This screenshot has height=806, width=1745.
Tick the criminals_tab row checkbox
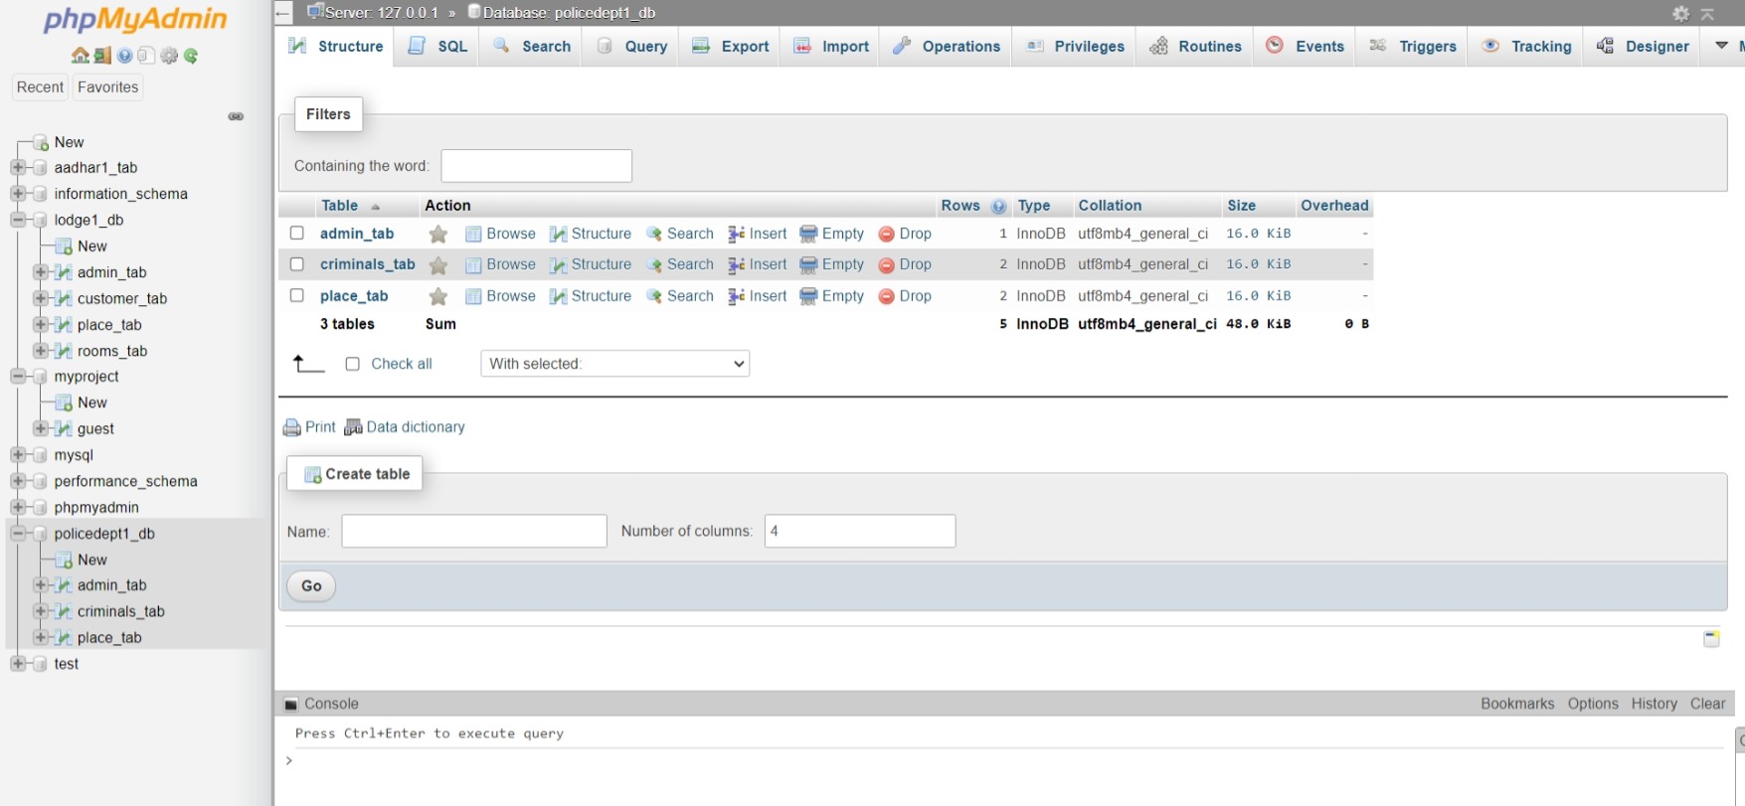pos(296,264)
